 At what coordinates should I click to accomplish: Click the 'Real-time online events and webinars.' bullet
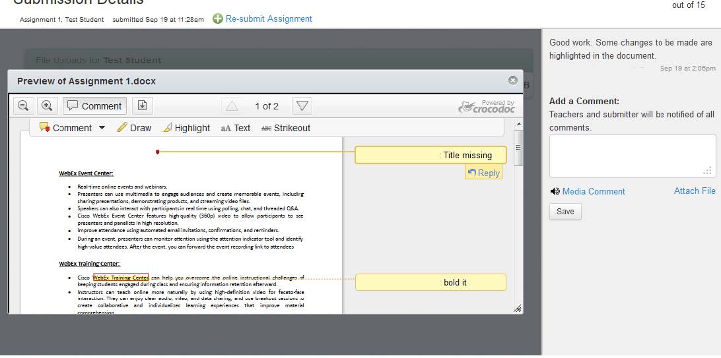click(122, 187)
